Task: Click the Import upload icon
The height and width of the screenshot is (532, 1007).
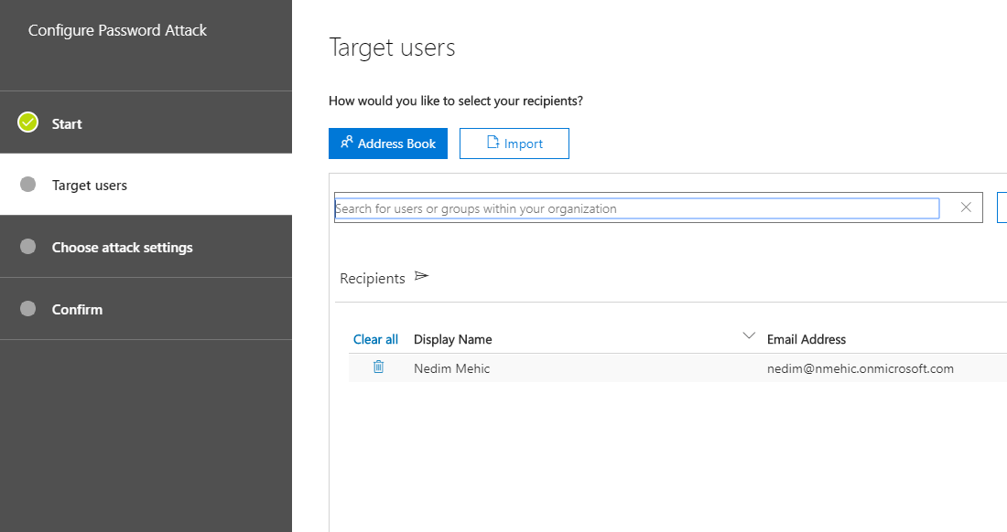Action: click(x=496, y=143)
